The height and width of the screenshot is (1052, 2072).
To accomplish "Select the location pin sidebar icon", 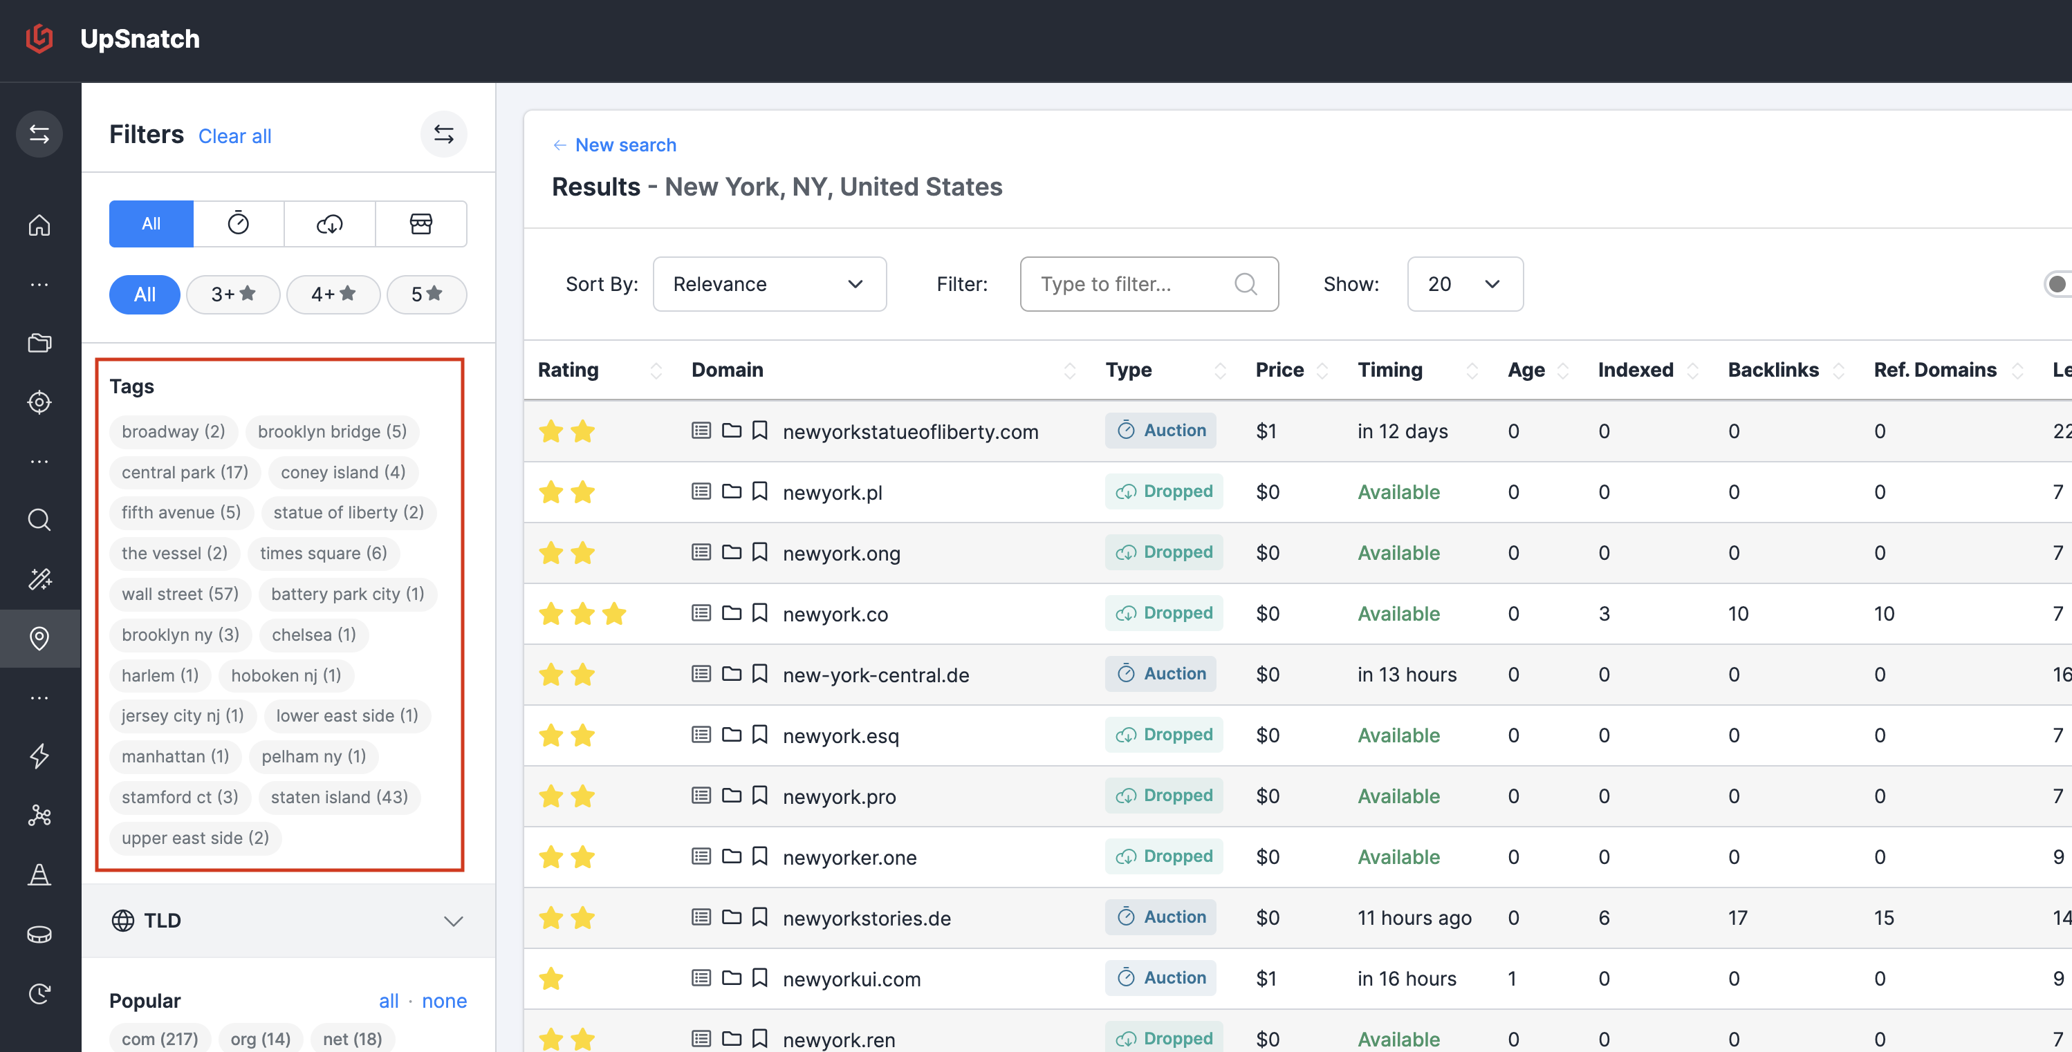I will click(x=39, y=638).
